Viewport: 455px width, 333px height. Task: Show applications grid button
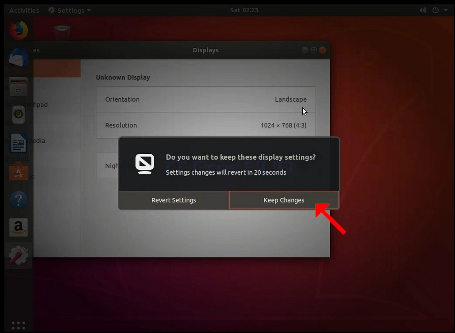[x=19, y=325]
